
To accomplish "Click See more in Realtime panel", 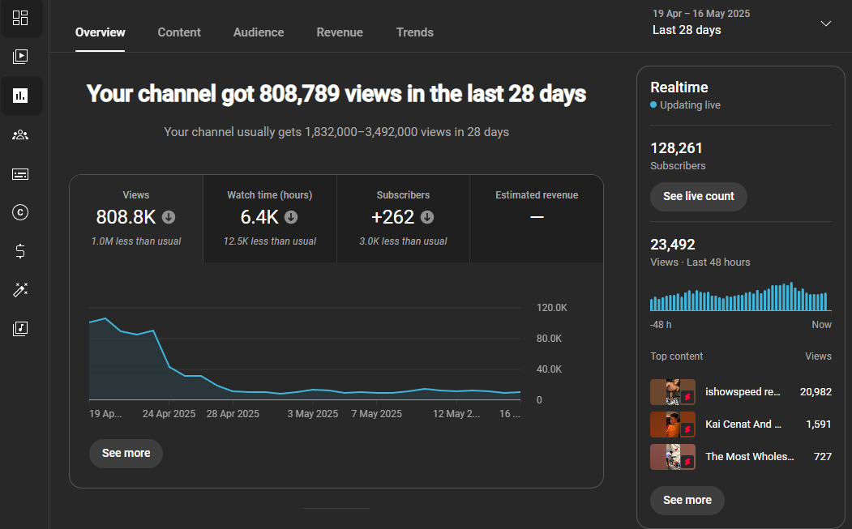I will [687, 500].
